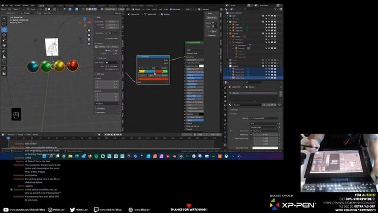Open the XYZ Euler rotation mode dropdown

tap(107, 104)
